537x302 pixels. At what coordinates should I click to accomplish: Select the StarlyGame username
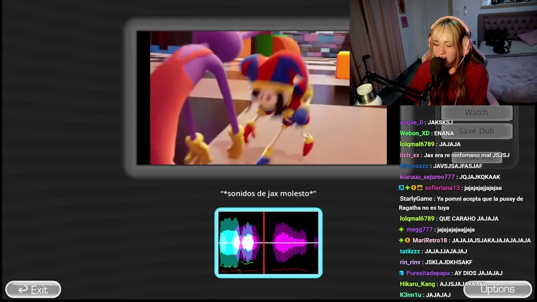[416, 199]
